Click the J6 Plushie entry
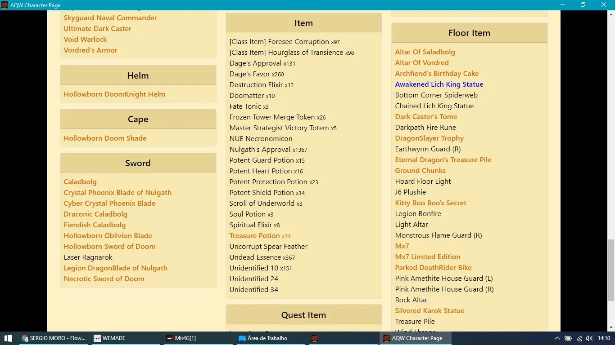 410,192
